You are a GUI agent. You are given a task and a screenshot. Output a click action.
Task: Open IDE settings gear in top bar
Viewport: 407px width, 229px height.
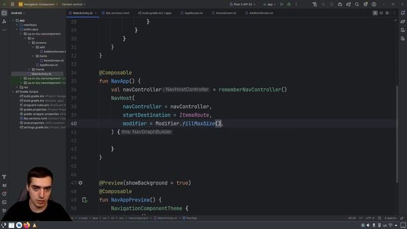coord(366,4)
